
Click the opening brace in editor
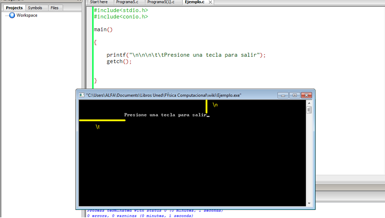pos(95,42)
